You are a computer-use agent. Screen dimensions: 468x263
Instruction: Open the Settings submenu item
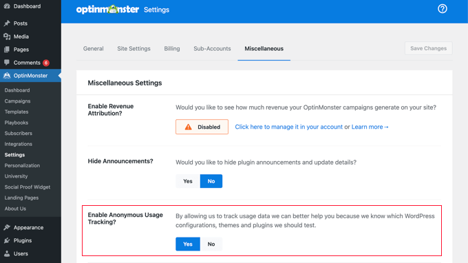pos(14,155)
